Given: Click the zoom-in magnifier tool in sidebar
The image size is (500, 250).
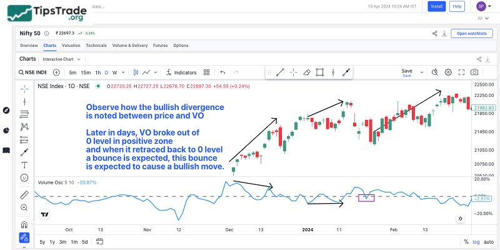Looking at the screenshot, I should point(24,207).
